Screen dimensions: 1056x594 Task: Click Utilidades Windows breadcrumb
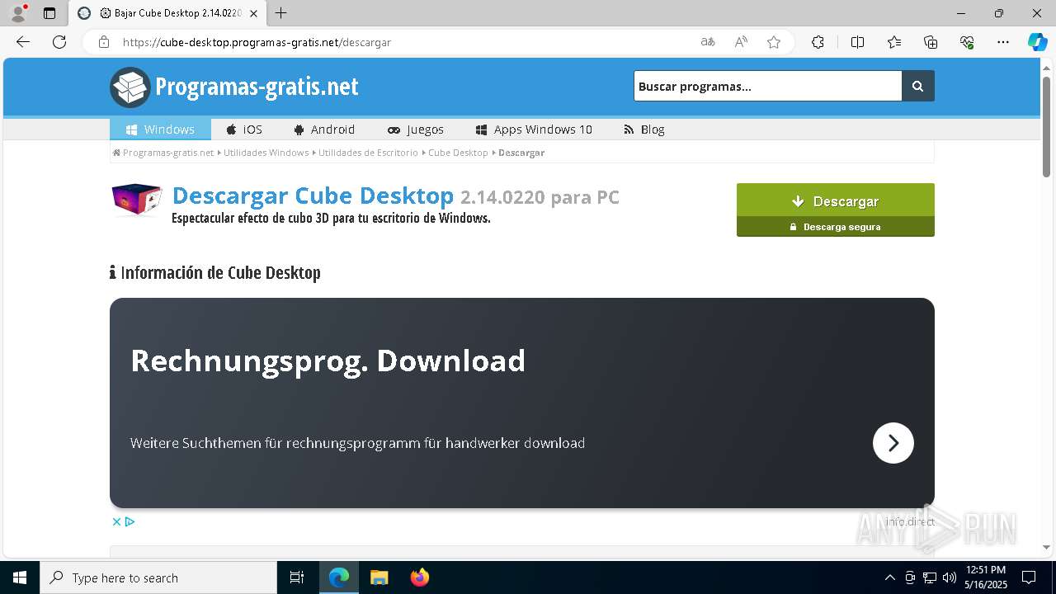pyautogui.click(x=266, y=153)
